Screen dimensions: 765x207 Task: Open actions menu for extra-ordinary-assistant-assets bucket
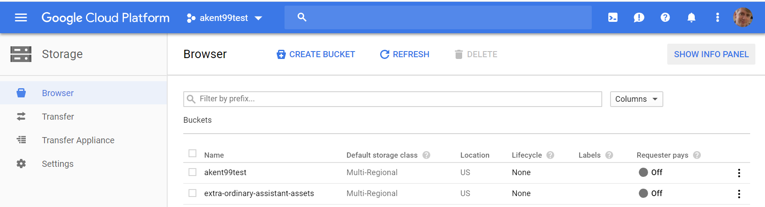(739, 194)
